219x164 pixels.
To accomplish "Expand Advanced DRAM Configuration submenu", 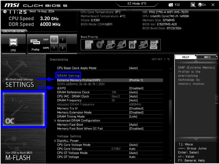I will (x=78, y=120).
